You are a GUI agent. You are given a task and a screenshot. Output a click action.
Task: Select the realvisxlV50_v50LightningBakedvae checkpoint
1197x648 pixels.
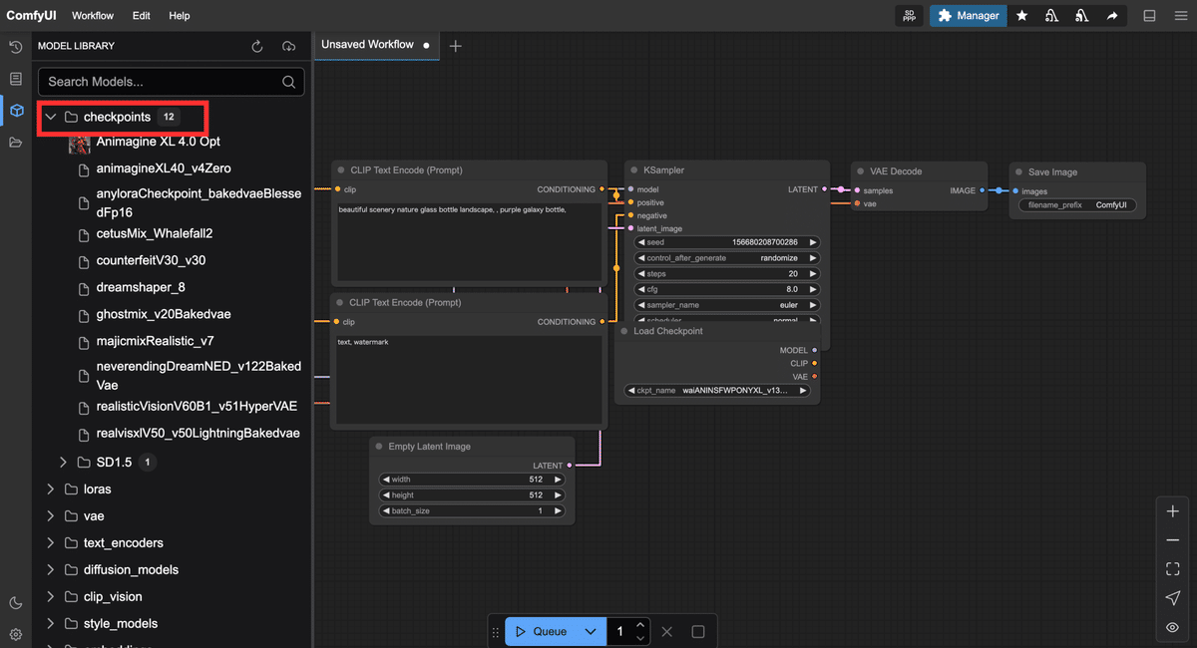pos(199,434)
